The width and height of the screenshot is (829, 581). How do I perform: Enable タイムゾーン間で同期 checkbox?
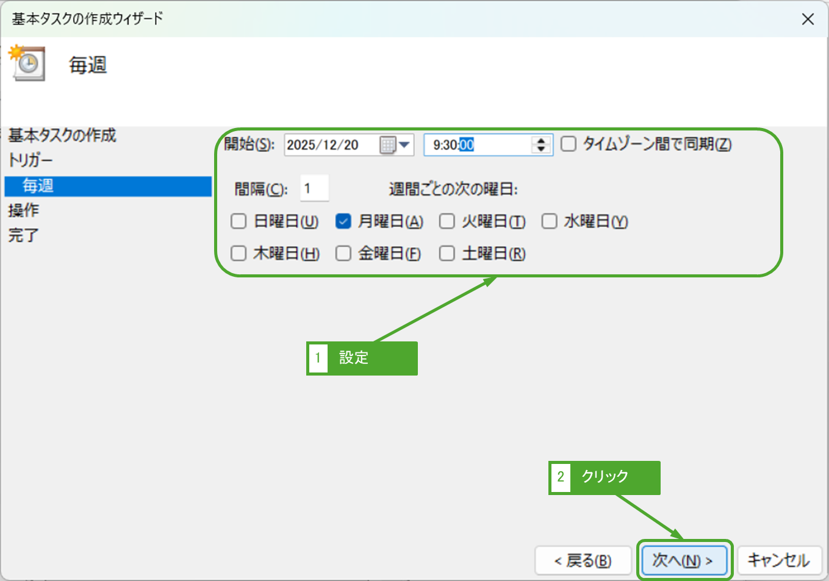pos(569,144)
